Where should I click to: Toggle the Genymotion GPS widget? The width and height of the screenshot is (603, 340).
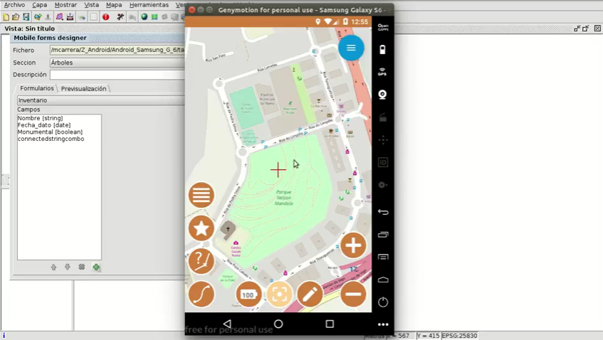[382, 72]
